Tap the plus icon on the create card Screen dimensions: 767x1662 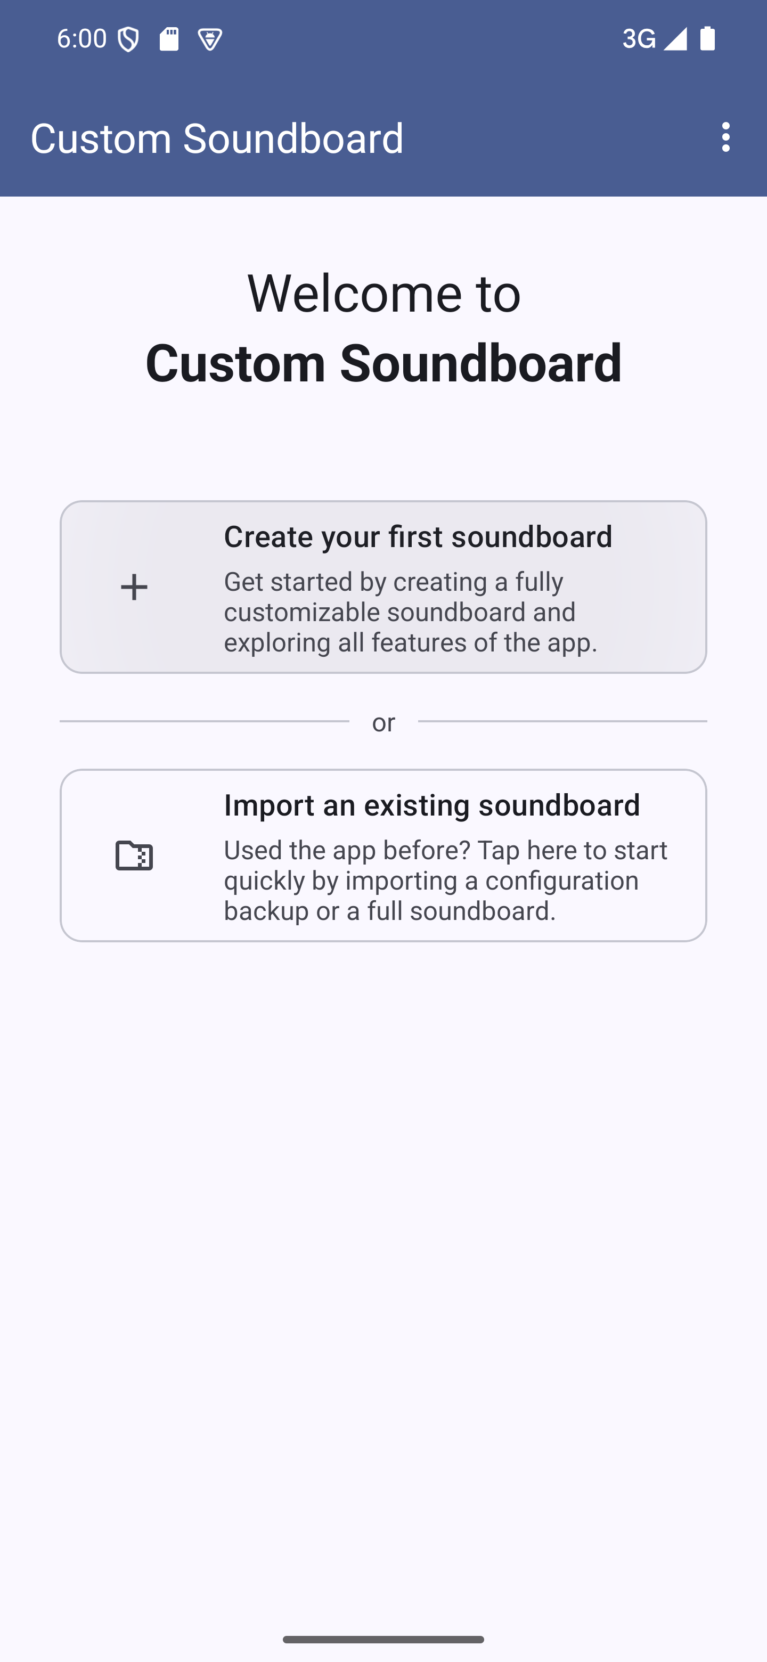click(134, 587)
